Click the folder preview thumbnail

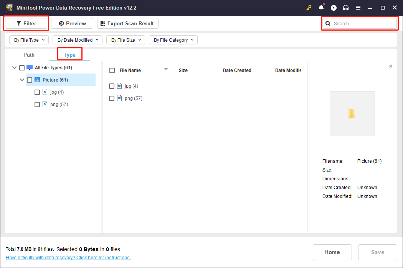point(352,114)
